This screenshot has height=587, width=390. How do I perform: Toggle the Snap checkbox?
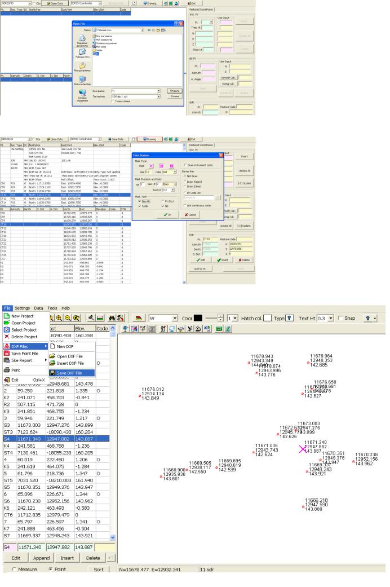[340, 318]
